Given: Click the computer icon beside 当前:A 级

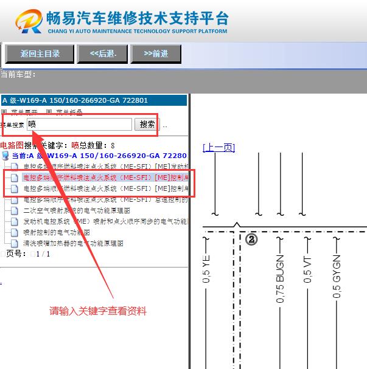Looking at the screenshot, I should pyautogui.click(x=5, y=156).
